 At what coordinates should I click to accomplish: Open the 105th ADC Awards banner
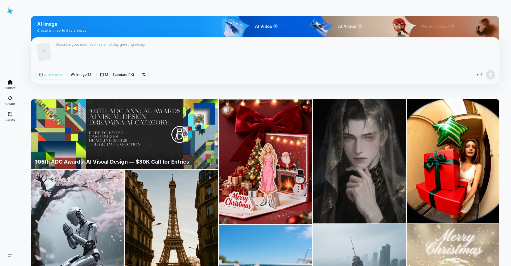click(125, 134)
